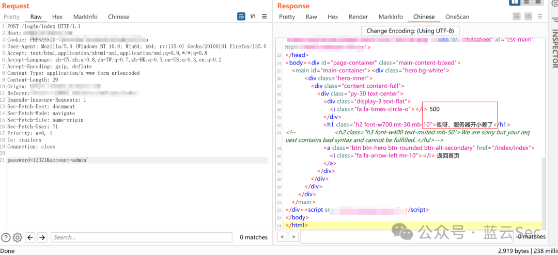558x255 pixels.
Task: Select the Chinese tab in Response panel
Action: pos(424,17)
